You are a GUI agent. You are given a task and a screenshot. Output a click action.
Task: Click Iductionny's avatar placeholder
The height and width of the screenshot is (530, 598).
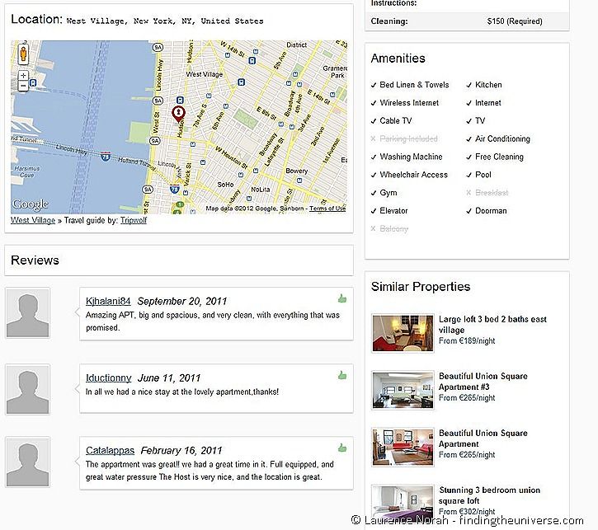click(x=27, y=389)
